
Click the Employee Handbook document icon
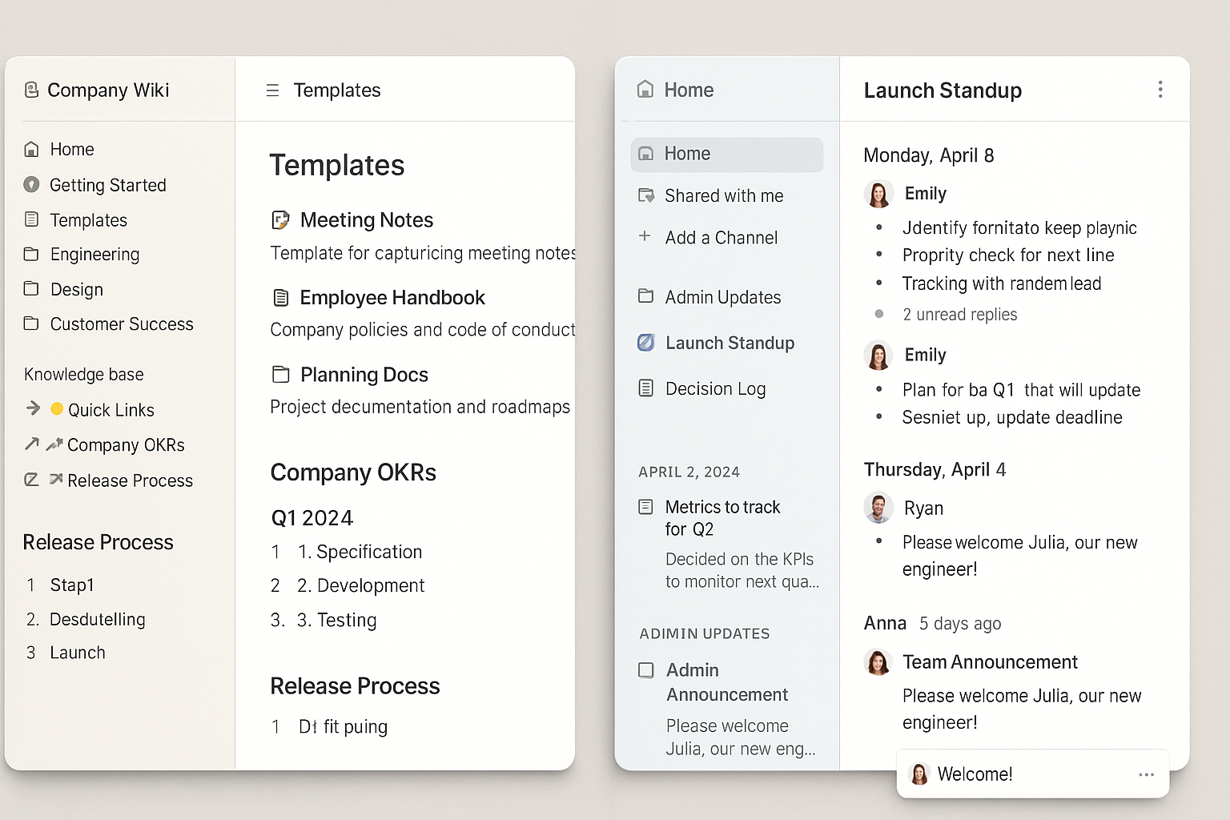281,298
